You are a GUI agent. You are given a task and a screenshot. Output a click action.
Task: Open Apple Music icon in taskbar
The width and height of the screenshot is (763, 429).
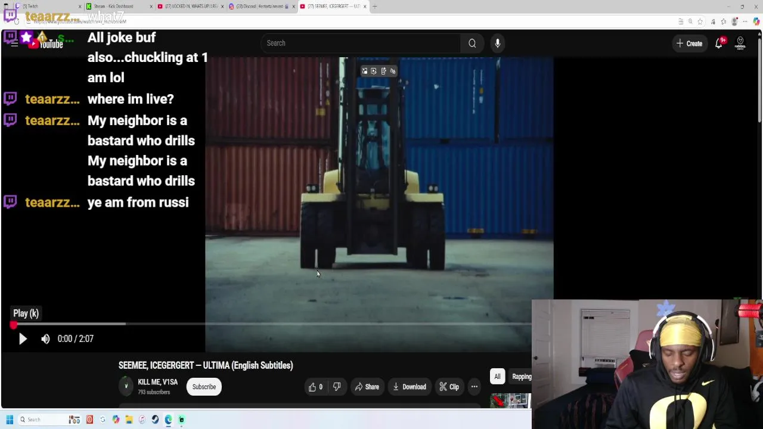pyautogui.click(x=142, y=419)
